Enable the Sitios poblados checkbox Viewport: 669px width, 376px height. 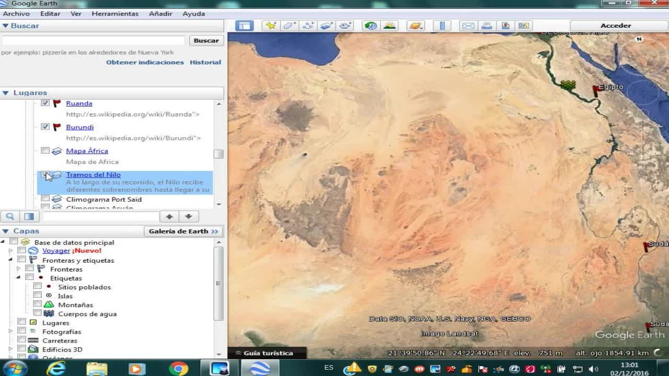coord(37,286)
